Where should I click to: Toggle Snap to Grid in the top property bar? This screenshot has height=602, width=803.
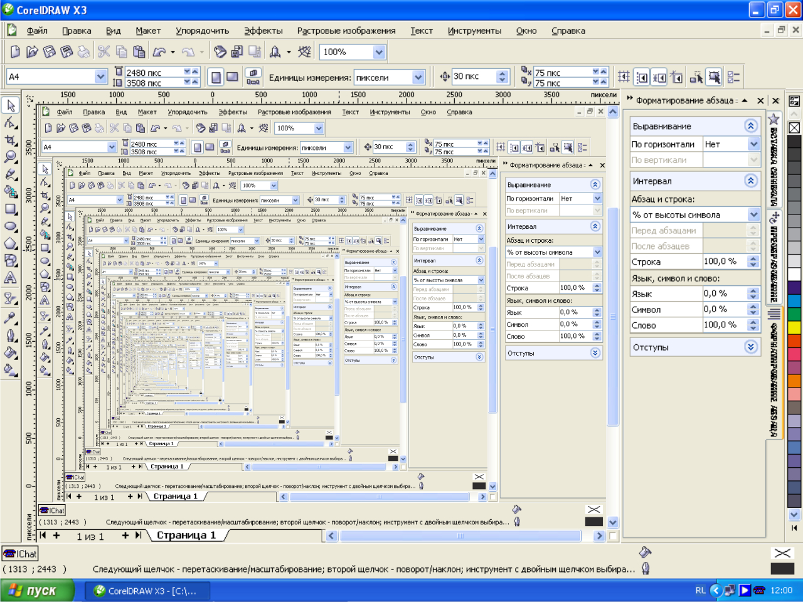pyautogui.click(x=624, y=77)
